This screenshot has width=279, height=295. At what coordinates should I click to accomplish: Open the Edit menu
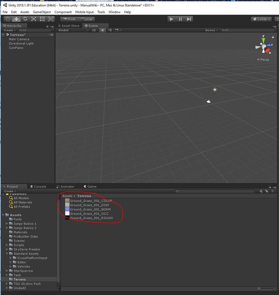pos(14,12)
